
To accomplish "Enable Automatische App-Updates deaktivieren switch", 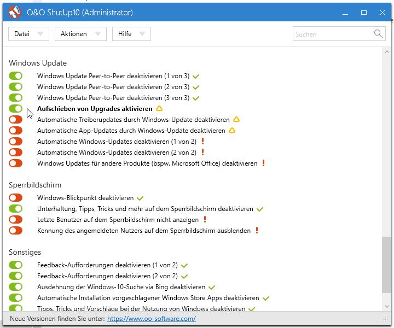I will point(15,131).
